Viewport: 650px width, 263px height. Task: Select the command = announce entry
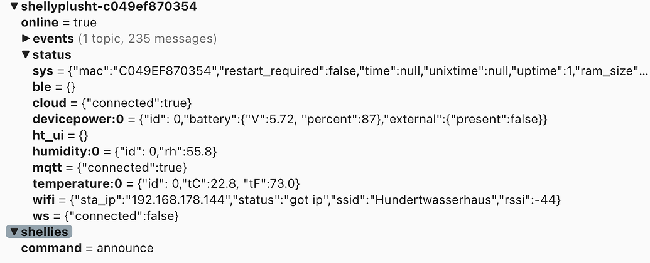click(87, 248)
